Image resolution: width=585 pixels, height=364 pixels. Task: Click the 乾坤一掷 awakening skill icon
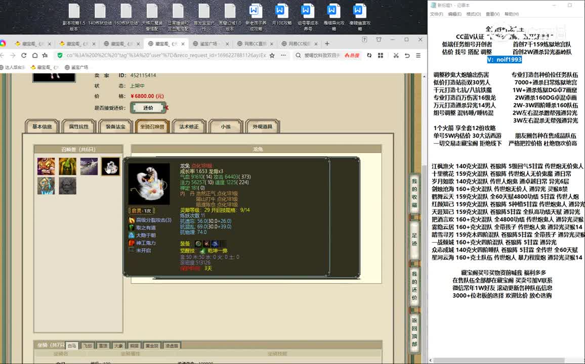coord(202,251)
